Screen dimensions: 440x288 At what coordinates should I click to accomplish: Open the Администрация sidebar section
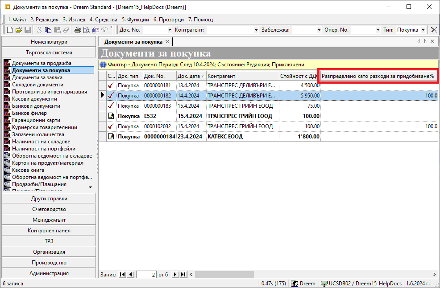(x=49, y=273)
